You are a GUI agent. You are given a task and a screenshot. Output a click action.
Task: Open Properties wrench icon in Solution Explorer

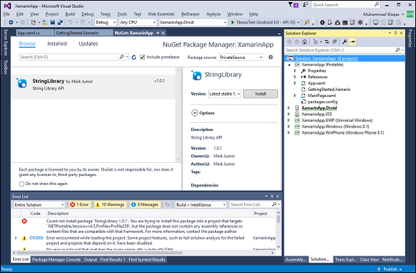click(x=345, y=42)
